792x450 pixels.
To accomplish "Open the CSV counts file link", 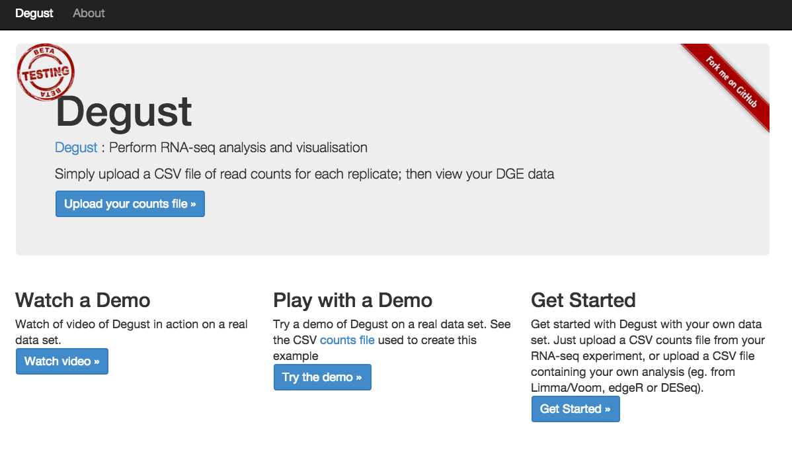I will tap(347, 339).
